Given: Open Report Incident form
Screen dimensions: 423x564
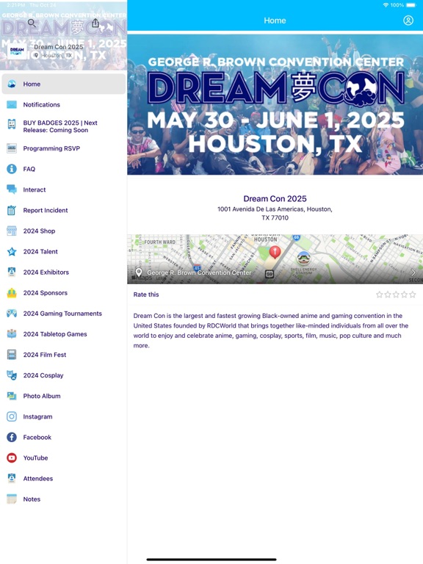Looking at the screenshot, I should [x=64, y=210].
